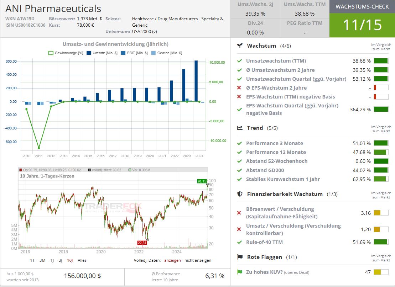
Task: Click the checkmark beside EPS-Wachstum Quartal (ggü. Vorjahr)
Action: (x=239, y=110)
